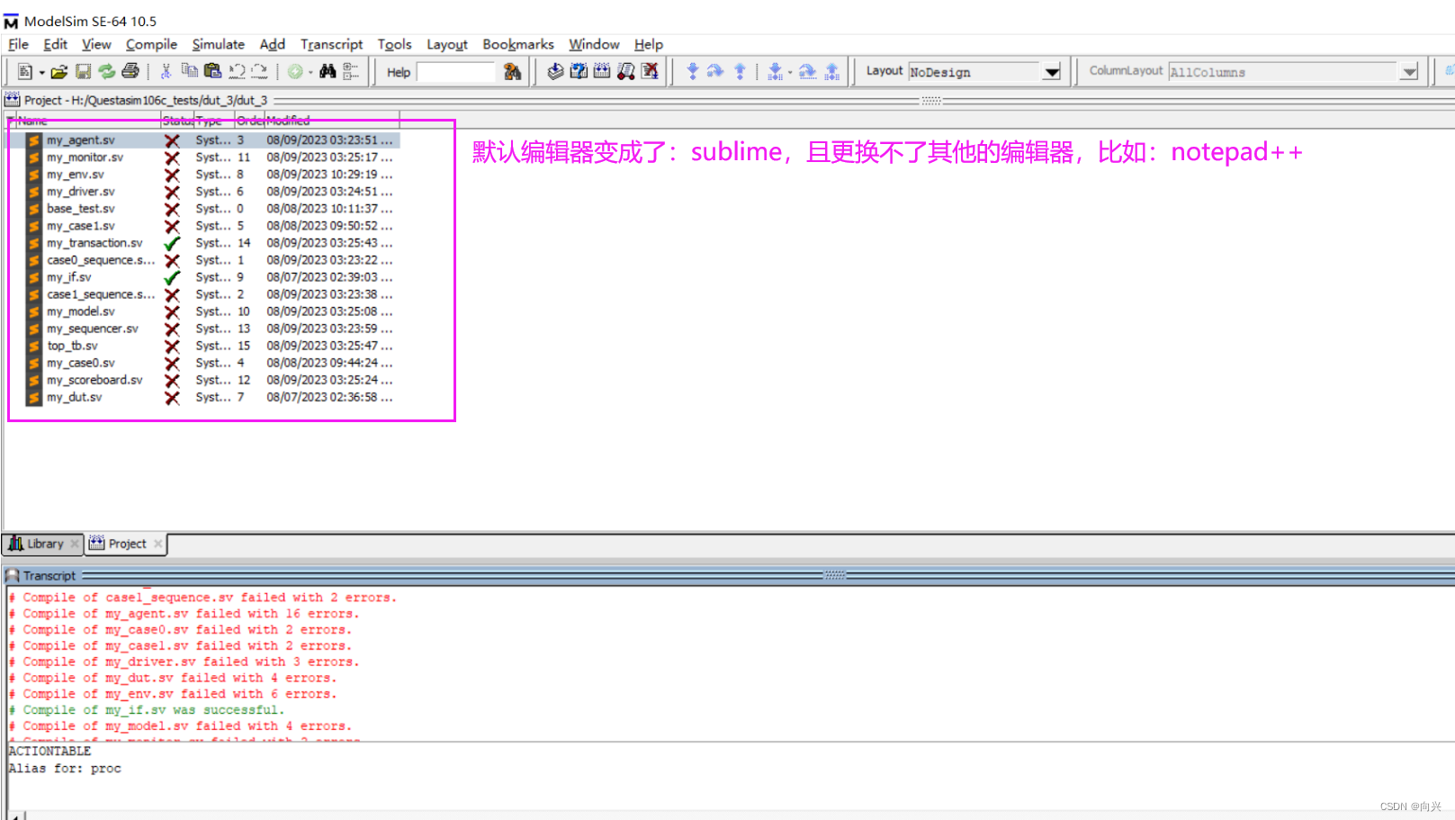
Task: Select my_agent.sv in the project list
Action: pyautogui.click(x=202, y=140)
